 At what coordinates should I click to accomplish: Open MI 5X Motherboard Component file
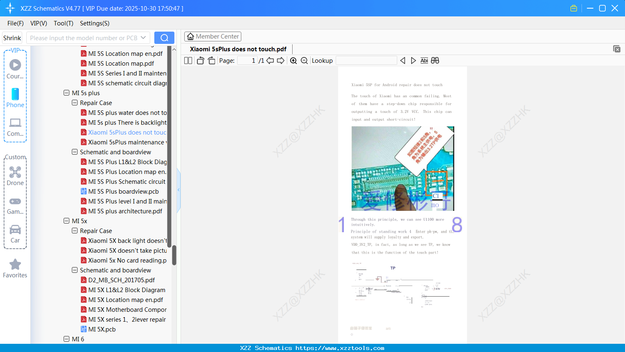pos(124,309)
